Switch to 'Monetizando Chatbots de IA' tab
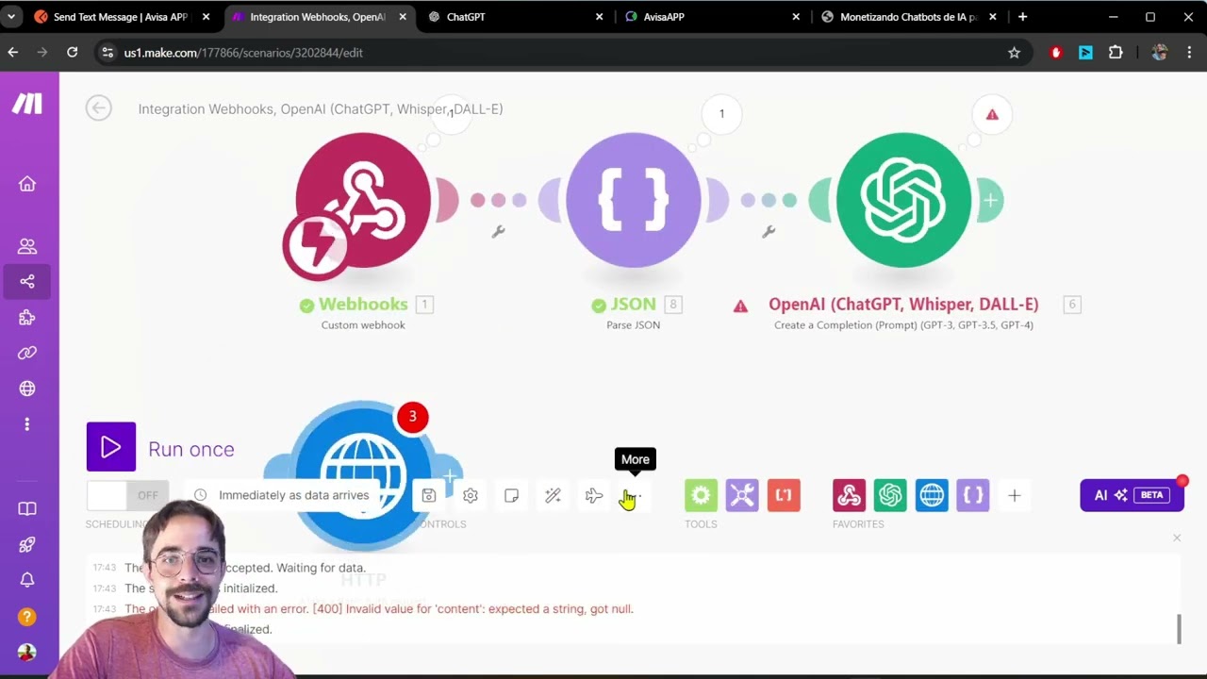 (908, 17)
